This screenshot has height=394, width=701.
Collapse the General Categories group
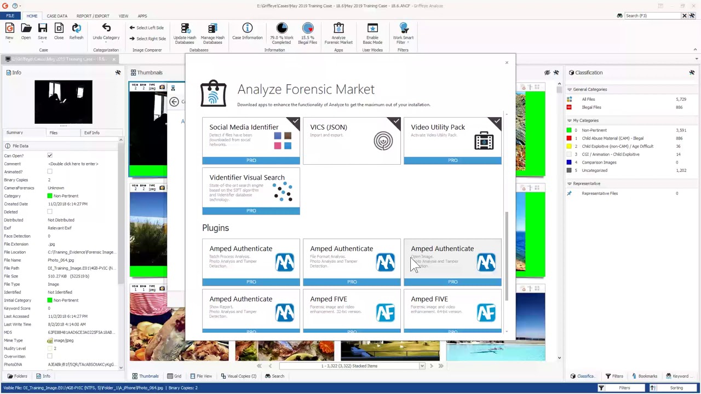point(570,89)
